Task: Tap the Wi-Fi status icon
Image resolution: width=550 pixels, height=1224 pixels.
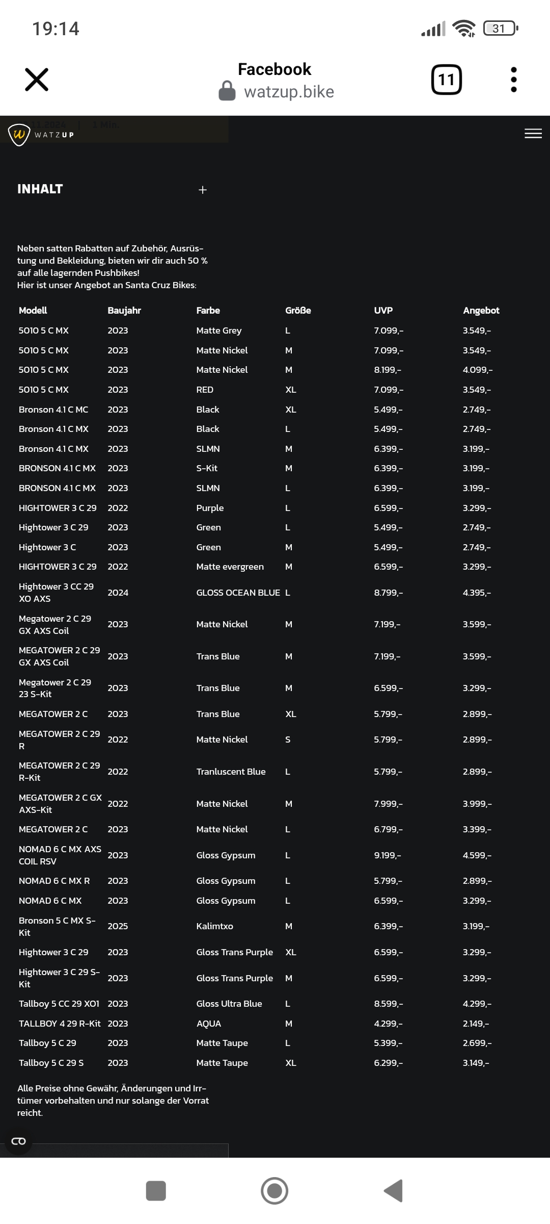Action: [464, 29]
